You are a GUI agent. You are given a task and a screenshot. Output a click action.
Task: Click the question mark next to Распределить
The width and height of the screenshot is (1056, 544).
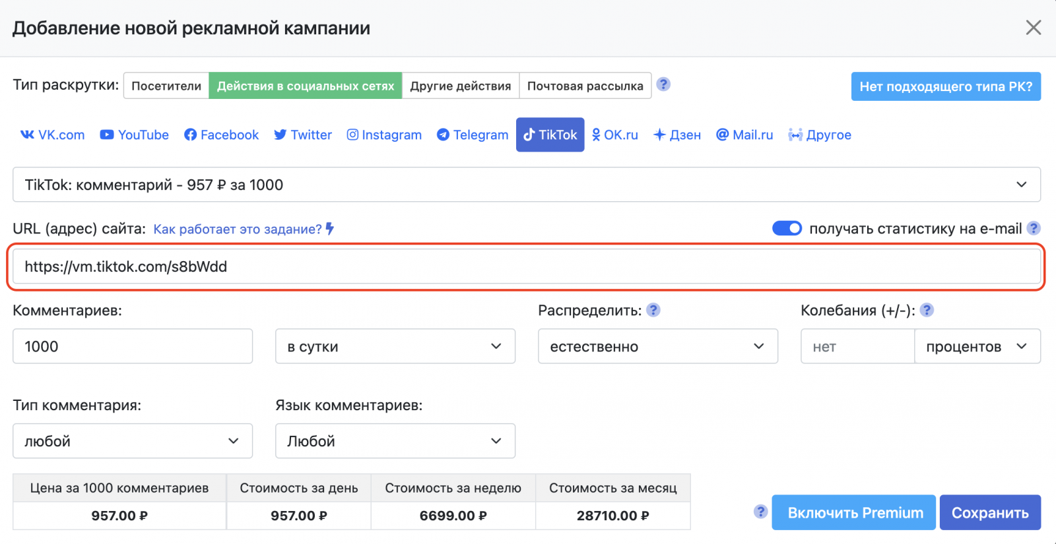click(653, 310)
